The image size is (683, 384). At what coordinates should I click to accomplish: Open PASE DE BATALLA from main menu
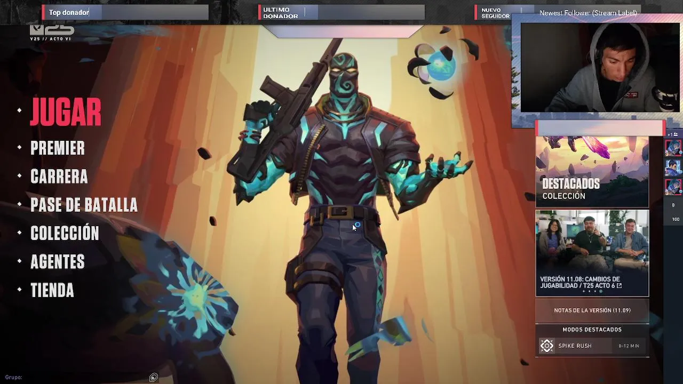(x=84, y=205)
